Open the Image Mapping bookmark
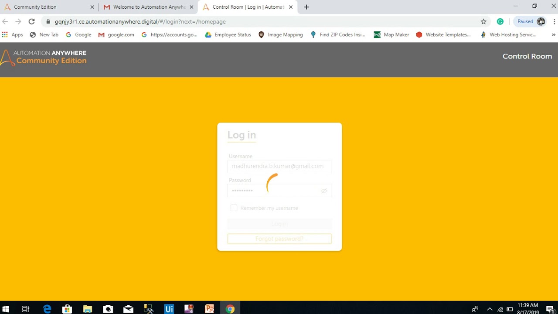The width and height of the screenshot is (558, 314). (281, 34)
